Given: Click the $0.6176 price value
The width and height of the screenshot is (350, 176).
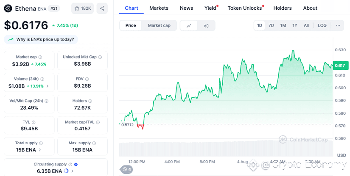Looking at the screenshot, I should 26,25.
